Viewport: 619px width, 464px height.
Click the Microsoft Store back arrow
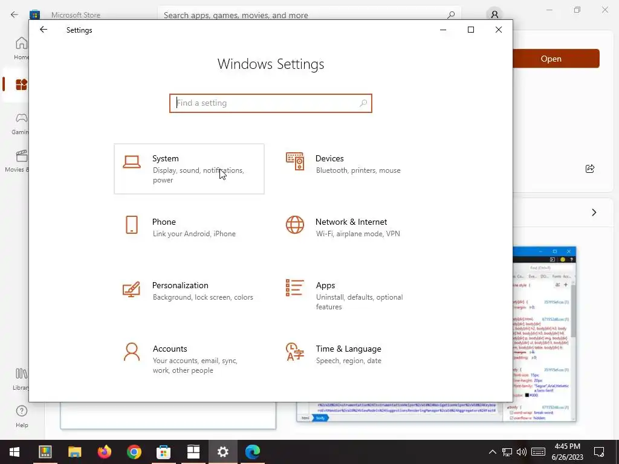tap(15, 14)
